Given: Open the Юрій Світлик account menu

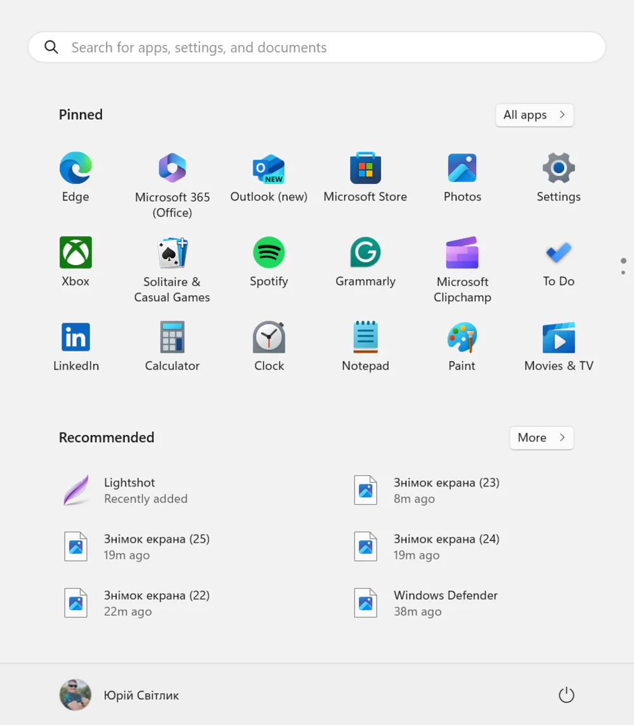Looking at the screenshot, I should [120, 695].
